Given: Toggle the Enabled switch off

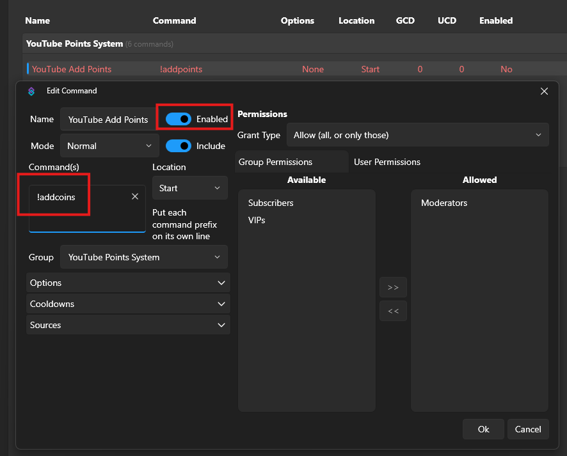Looking at the screenshot, I should point(179,119).
